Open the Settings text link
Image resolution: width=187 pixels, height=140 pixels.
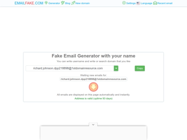click(131, 3)
